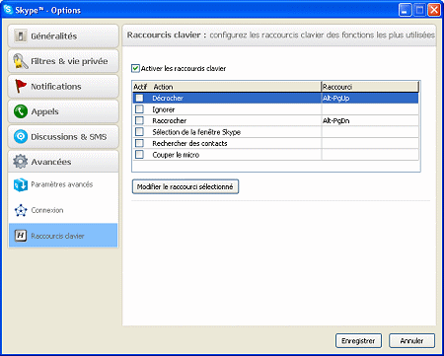
Task: Open the Généralités options section
Action: click(63, 36)
